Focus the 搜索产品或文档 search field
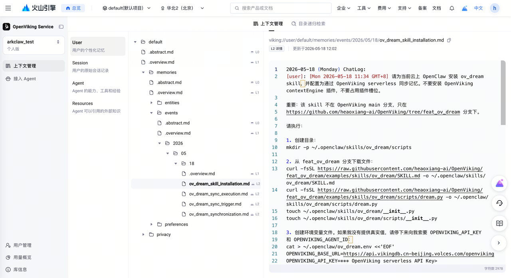The width and height of the screenshot is (511, 278). point(281,8)
